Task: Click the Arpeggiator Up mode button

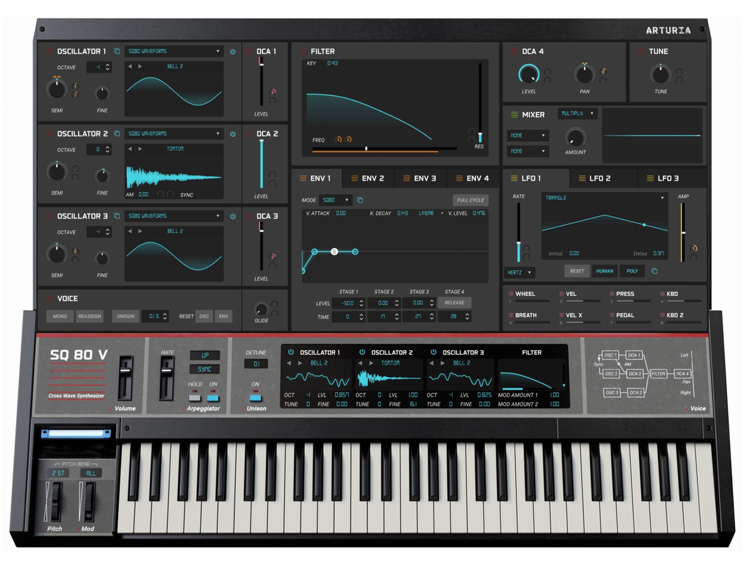Action: pos(205,355)
